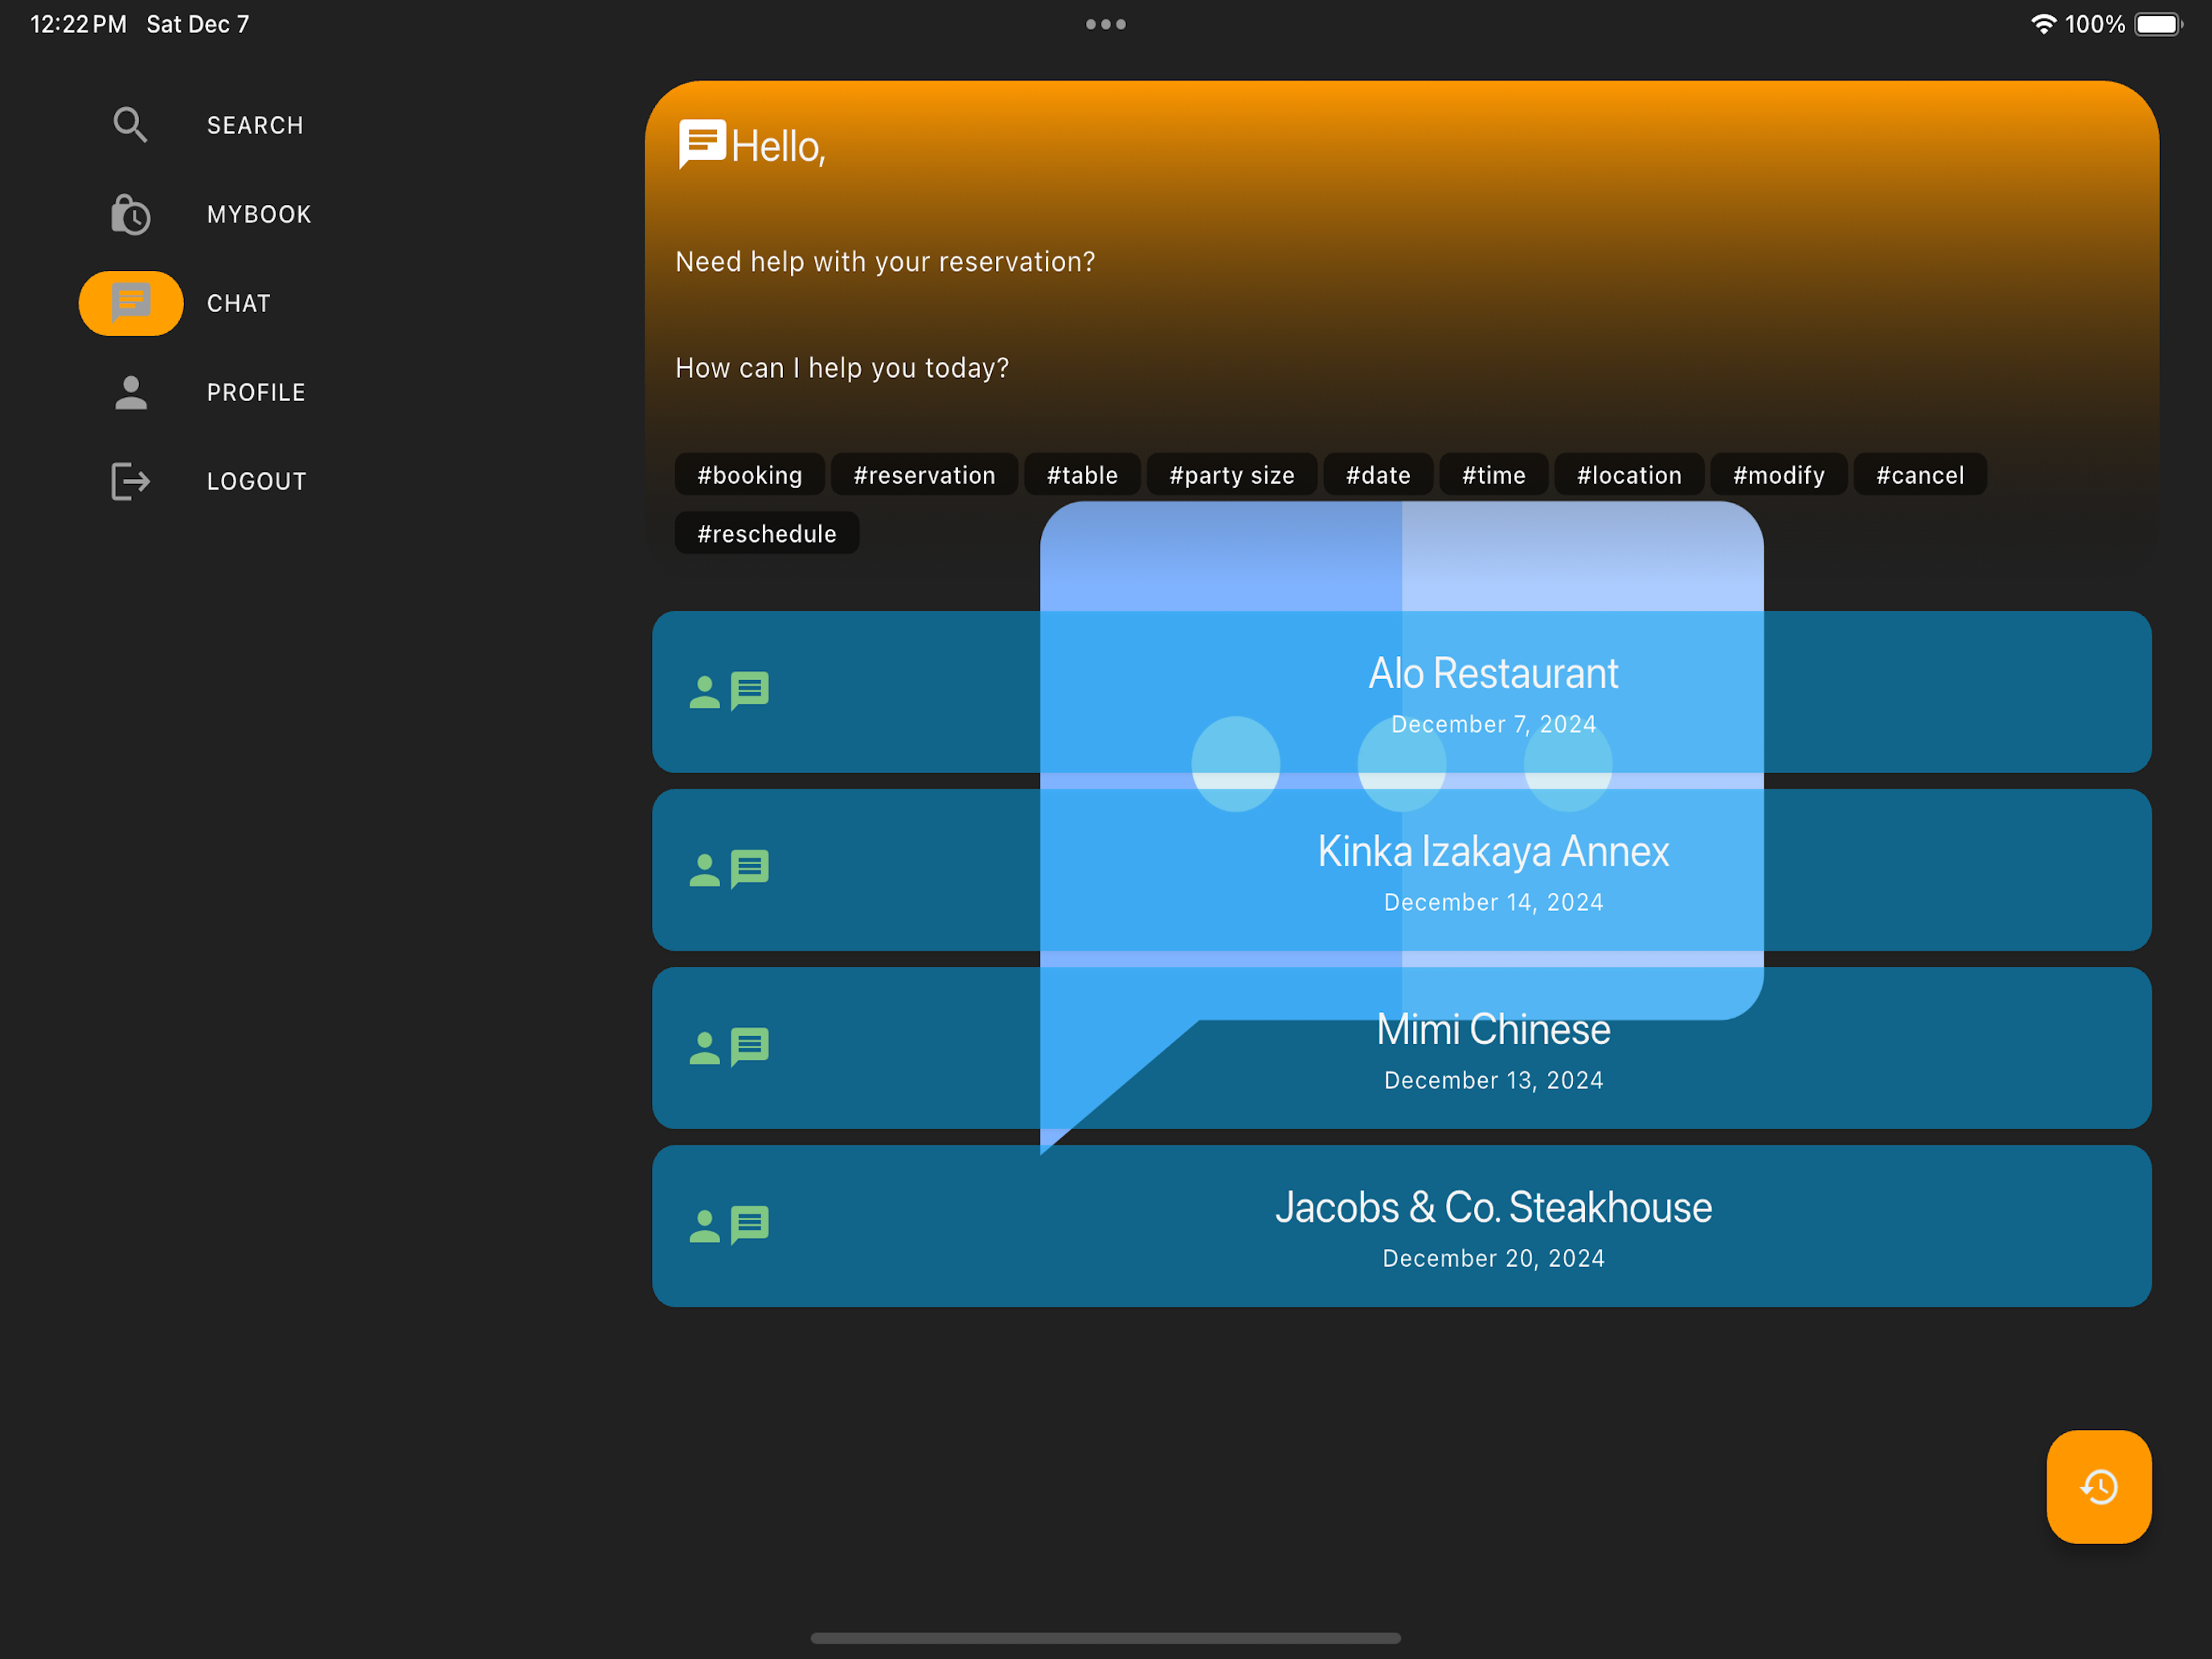Go to SEARCH menu label
Screen dimensions: 2212x1659
point(255,125)
